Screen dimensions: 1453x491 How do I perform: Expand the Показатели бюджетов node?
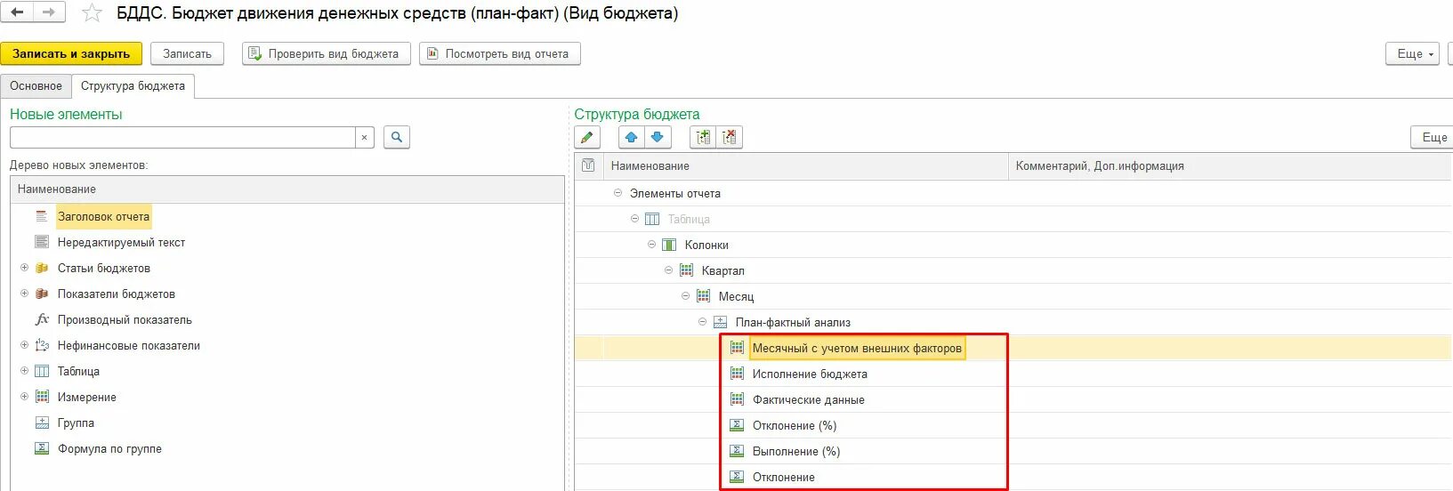coord(24,294)
